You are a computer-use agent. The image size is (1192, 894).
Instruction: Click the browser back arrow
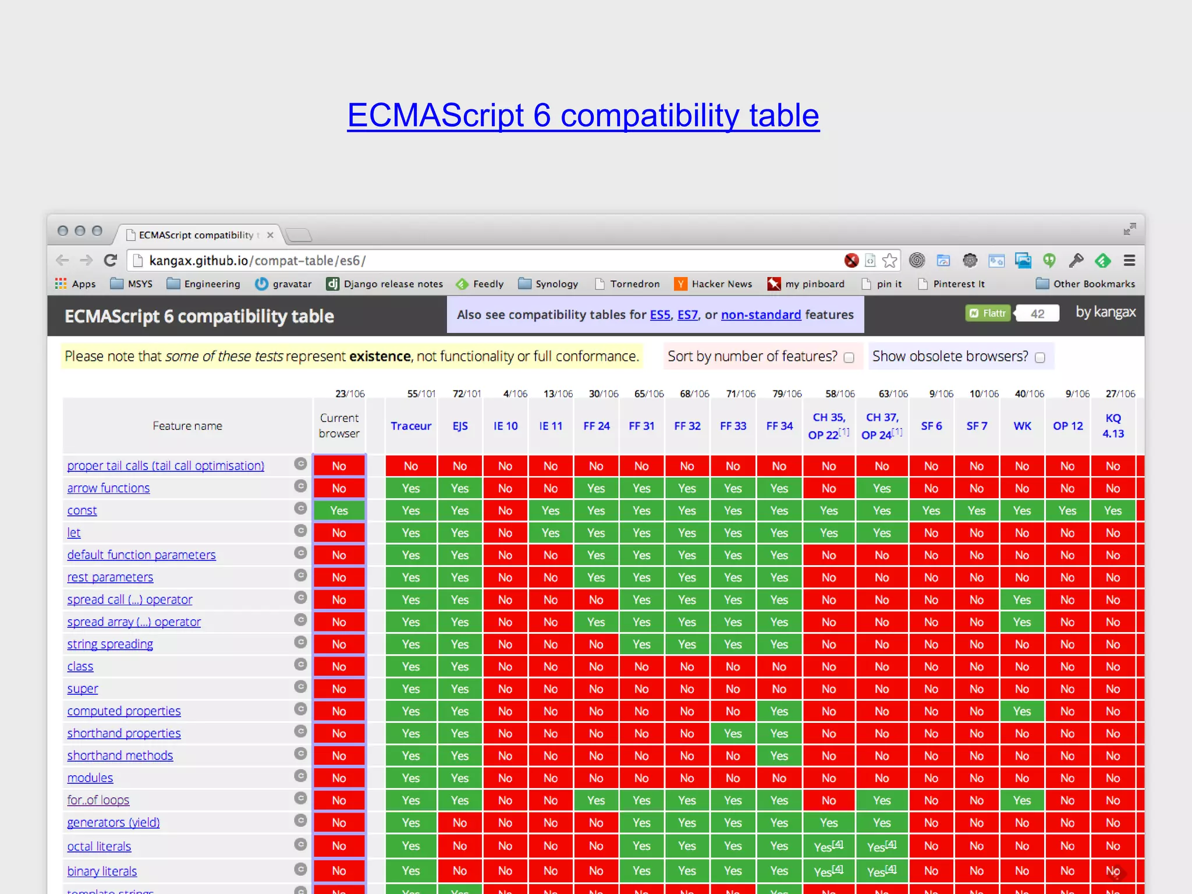(x=63, y=260)
